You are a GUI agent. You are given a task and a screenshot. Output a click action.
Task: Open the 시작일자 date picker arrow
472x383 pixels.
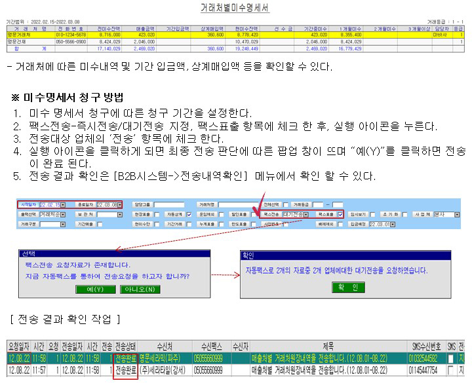point(63,205)
